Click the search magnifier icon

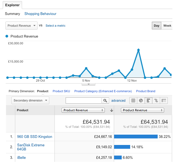pyautogui.click(x=105, y=101)
